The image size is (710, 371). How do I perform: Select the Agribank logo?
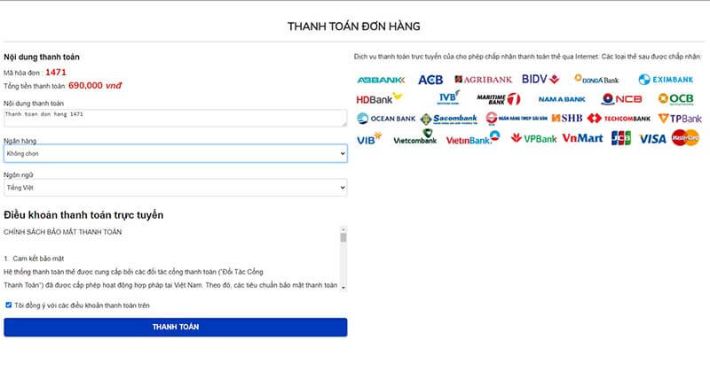click(484, 80)
